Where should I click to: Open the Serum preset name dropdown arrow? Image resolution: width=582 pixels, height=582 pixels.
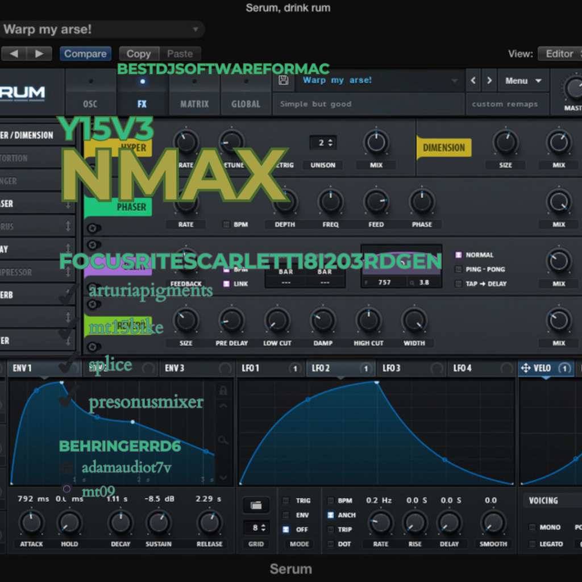click(454, 81)
